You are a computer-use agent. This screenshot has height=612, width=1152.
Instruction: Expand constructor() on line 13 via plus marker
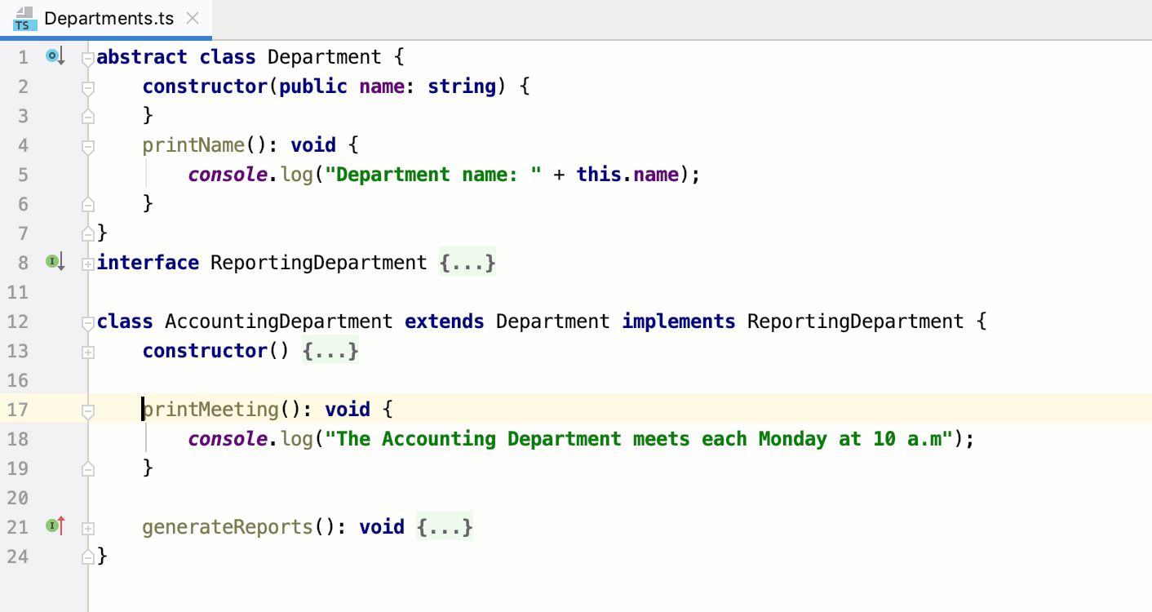click(87, 351)
